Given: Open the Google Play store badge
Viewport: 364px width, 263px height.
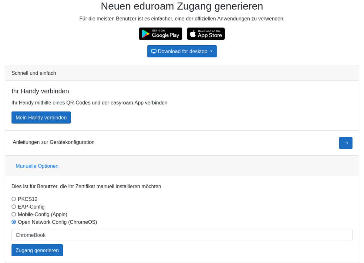Looking at the screenshot, I should click(x=160, y=34).
